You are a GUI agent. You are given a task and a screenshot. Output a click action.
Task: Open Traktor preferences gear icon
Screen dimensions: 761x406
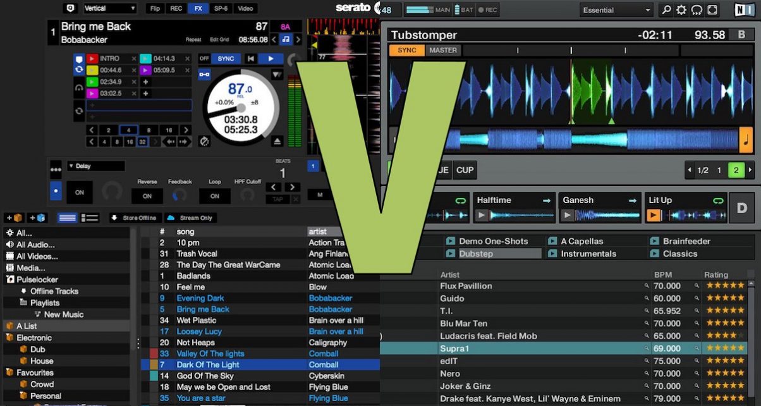pyautogui.click(x=681, y=10)
